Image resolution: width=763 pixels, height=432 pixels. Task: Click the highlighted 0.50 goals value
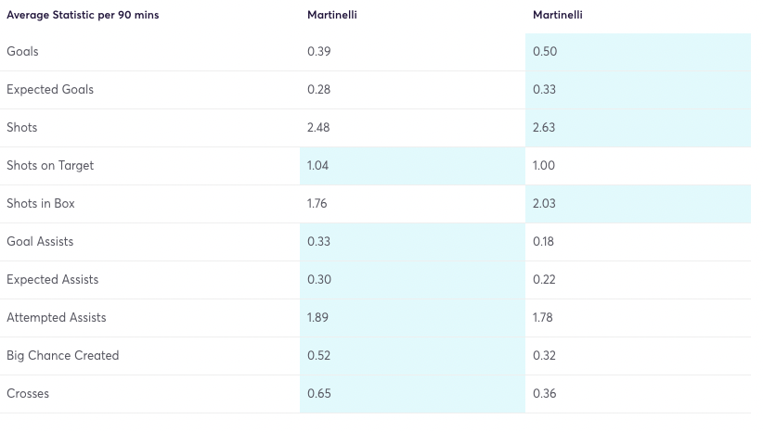tap(544, 52)
